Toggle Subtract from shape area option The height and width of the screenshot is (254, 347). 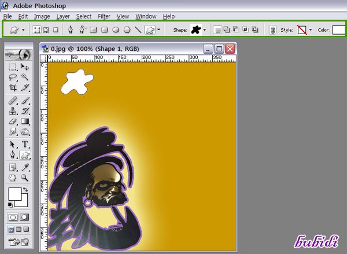pyautogui.click(x=236, y=30)
